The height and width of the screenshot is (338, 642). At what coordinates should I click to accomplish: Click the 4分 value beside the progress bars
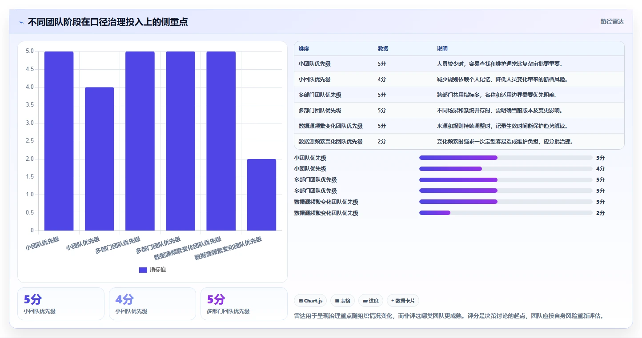point(601,169)
